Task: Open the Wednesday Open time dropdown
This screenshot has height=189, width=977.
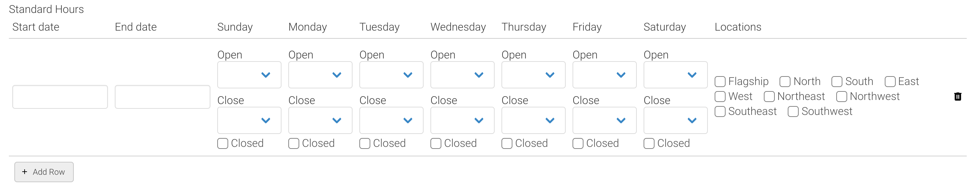Action: 462,75
